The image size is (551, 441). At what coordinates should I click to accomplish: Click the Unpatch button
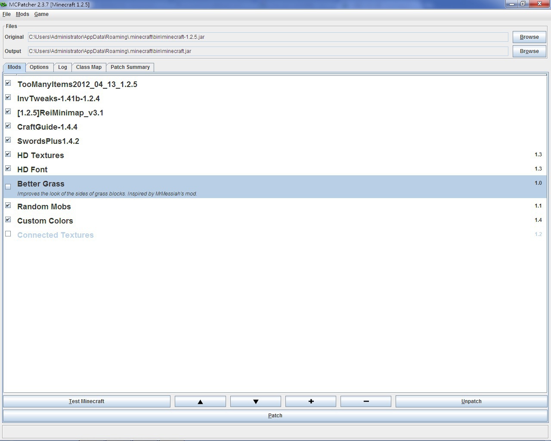coord(471,401)
